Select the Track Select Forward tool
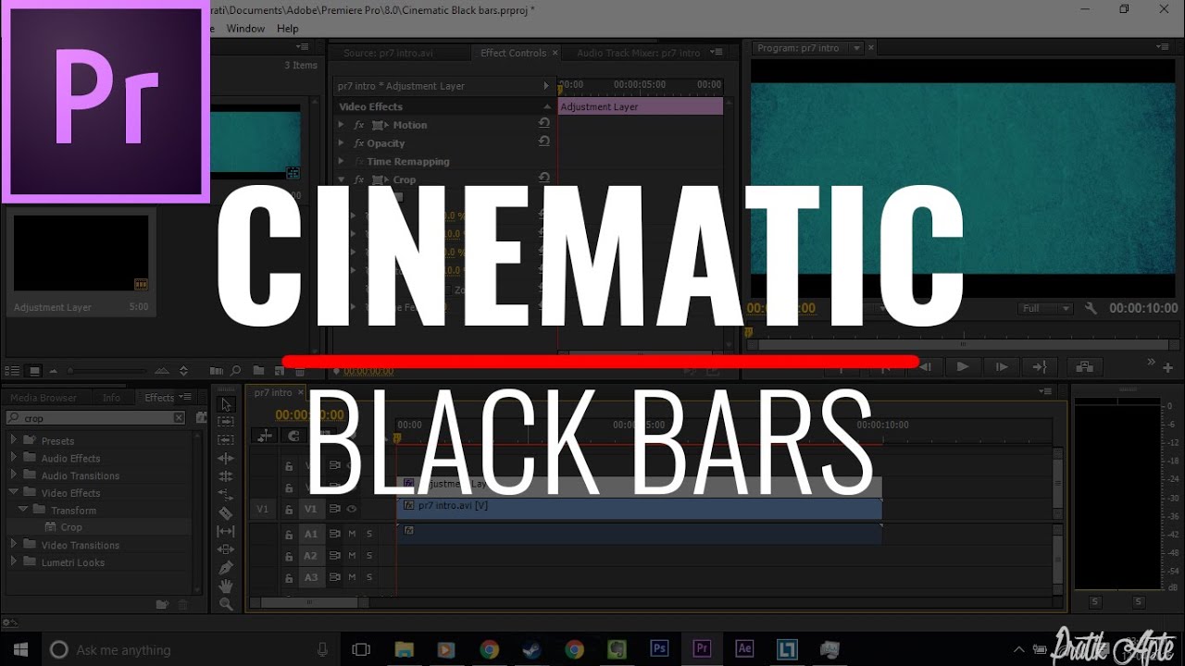The height and width of the screenshot is (666, 1185). (x=226, y=423)
